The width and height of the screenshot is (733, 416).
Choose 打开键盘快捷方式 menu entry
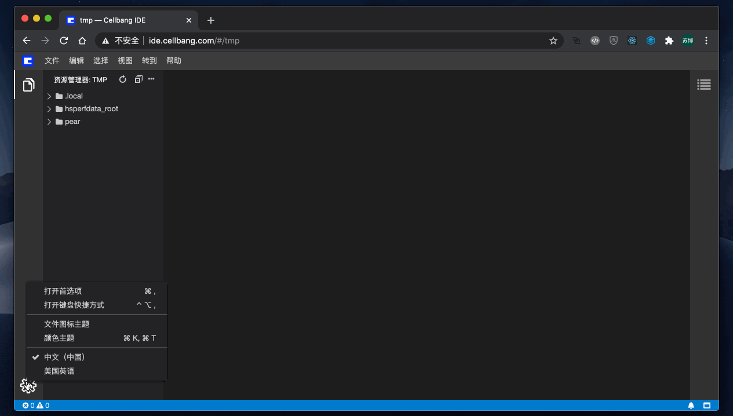pos(97,305)
